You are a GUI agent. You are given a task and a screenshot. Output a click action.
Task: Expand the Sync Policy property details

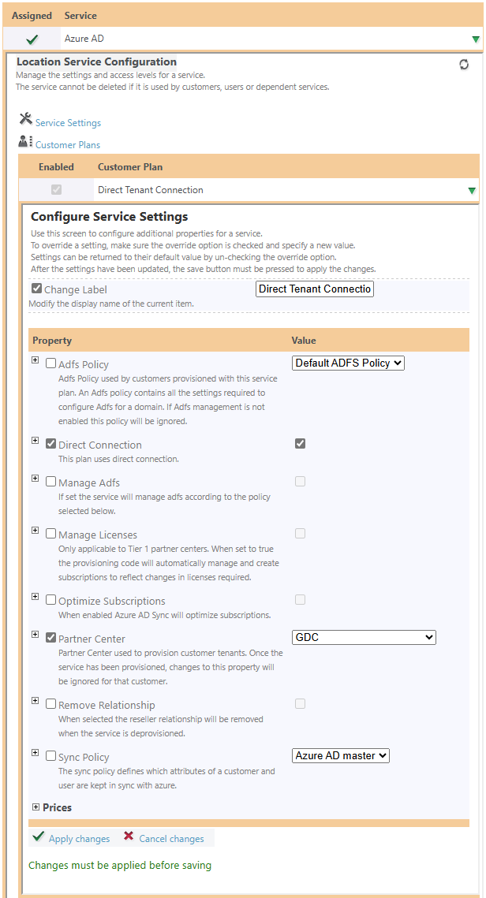point(33,752)
